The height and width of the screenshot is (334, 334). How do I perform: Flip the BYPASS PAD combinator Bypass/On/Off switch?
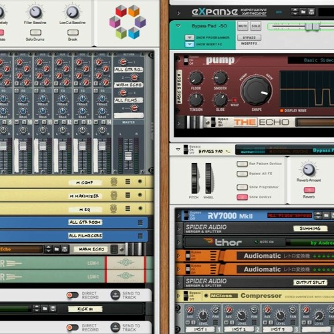(186, 150)
